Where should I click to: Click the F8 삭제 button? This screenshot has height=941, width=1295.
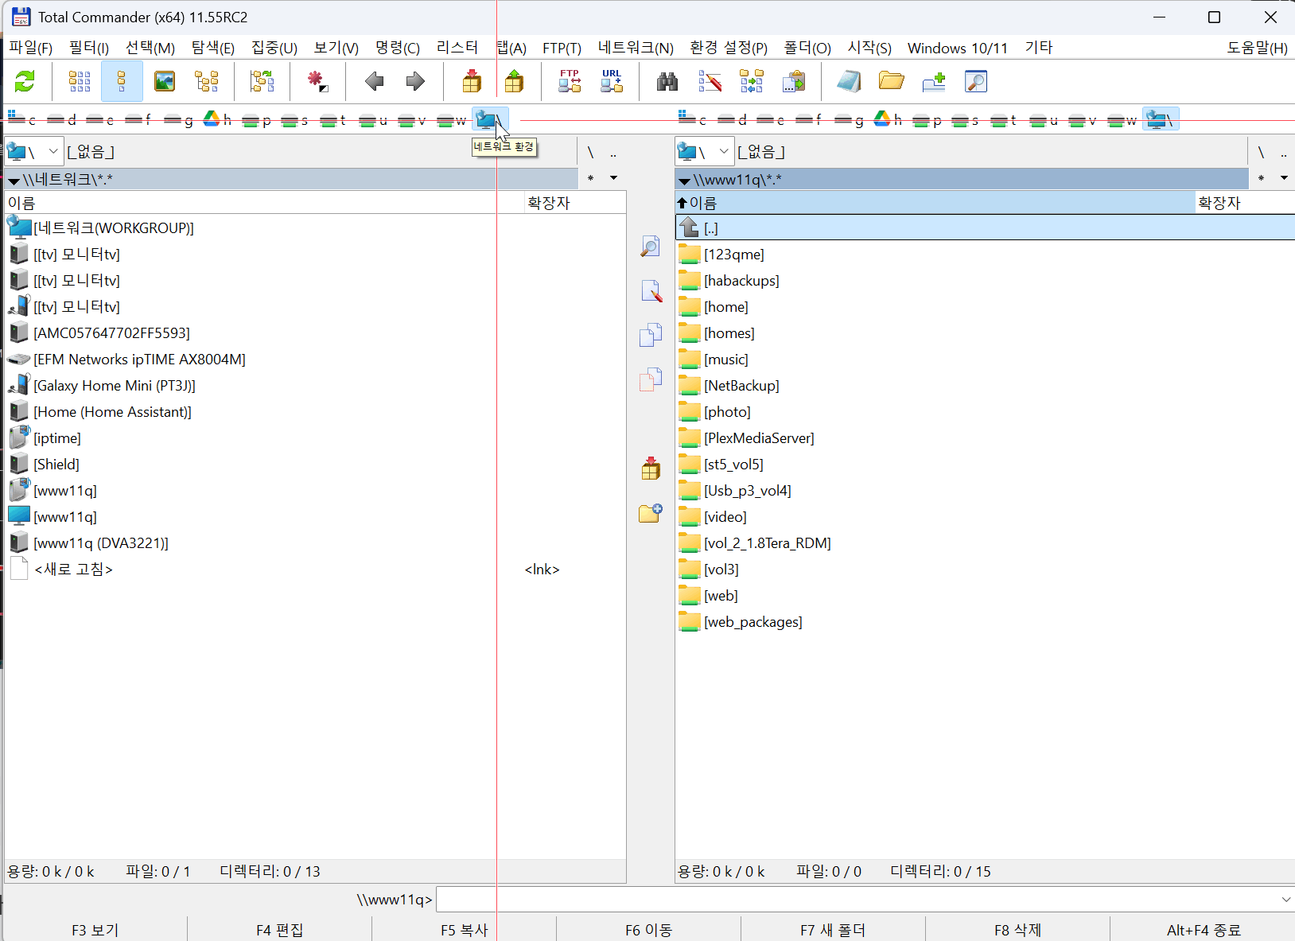[x=1017, y=930]
